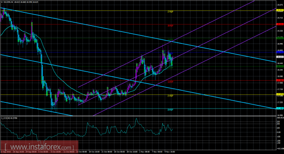Click the separator between chart and CCI panel
The height and width of the screenshot is (154, 284).
pos(138,116)
